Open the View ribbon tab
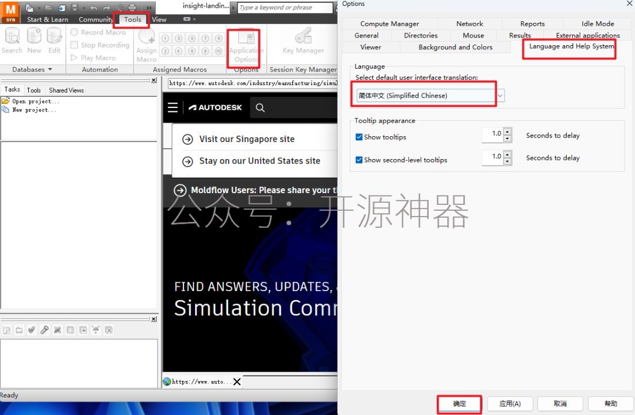This screenshot has height=415, width=635. 159,19
